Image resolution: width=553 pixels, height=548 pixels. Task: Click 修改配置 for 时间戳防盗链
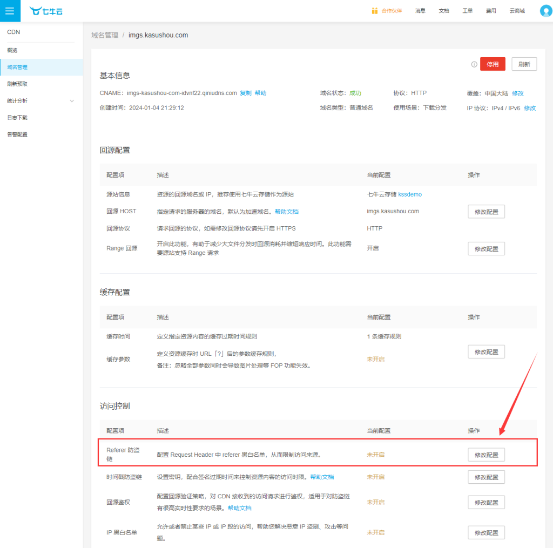click(x=487, y=477)
